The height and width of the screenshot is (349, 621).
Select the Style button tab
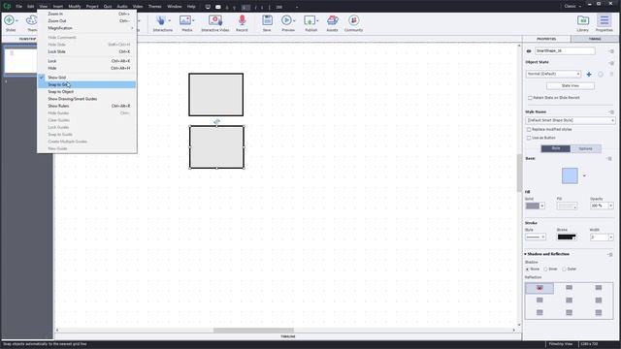(556, 148)
